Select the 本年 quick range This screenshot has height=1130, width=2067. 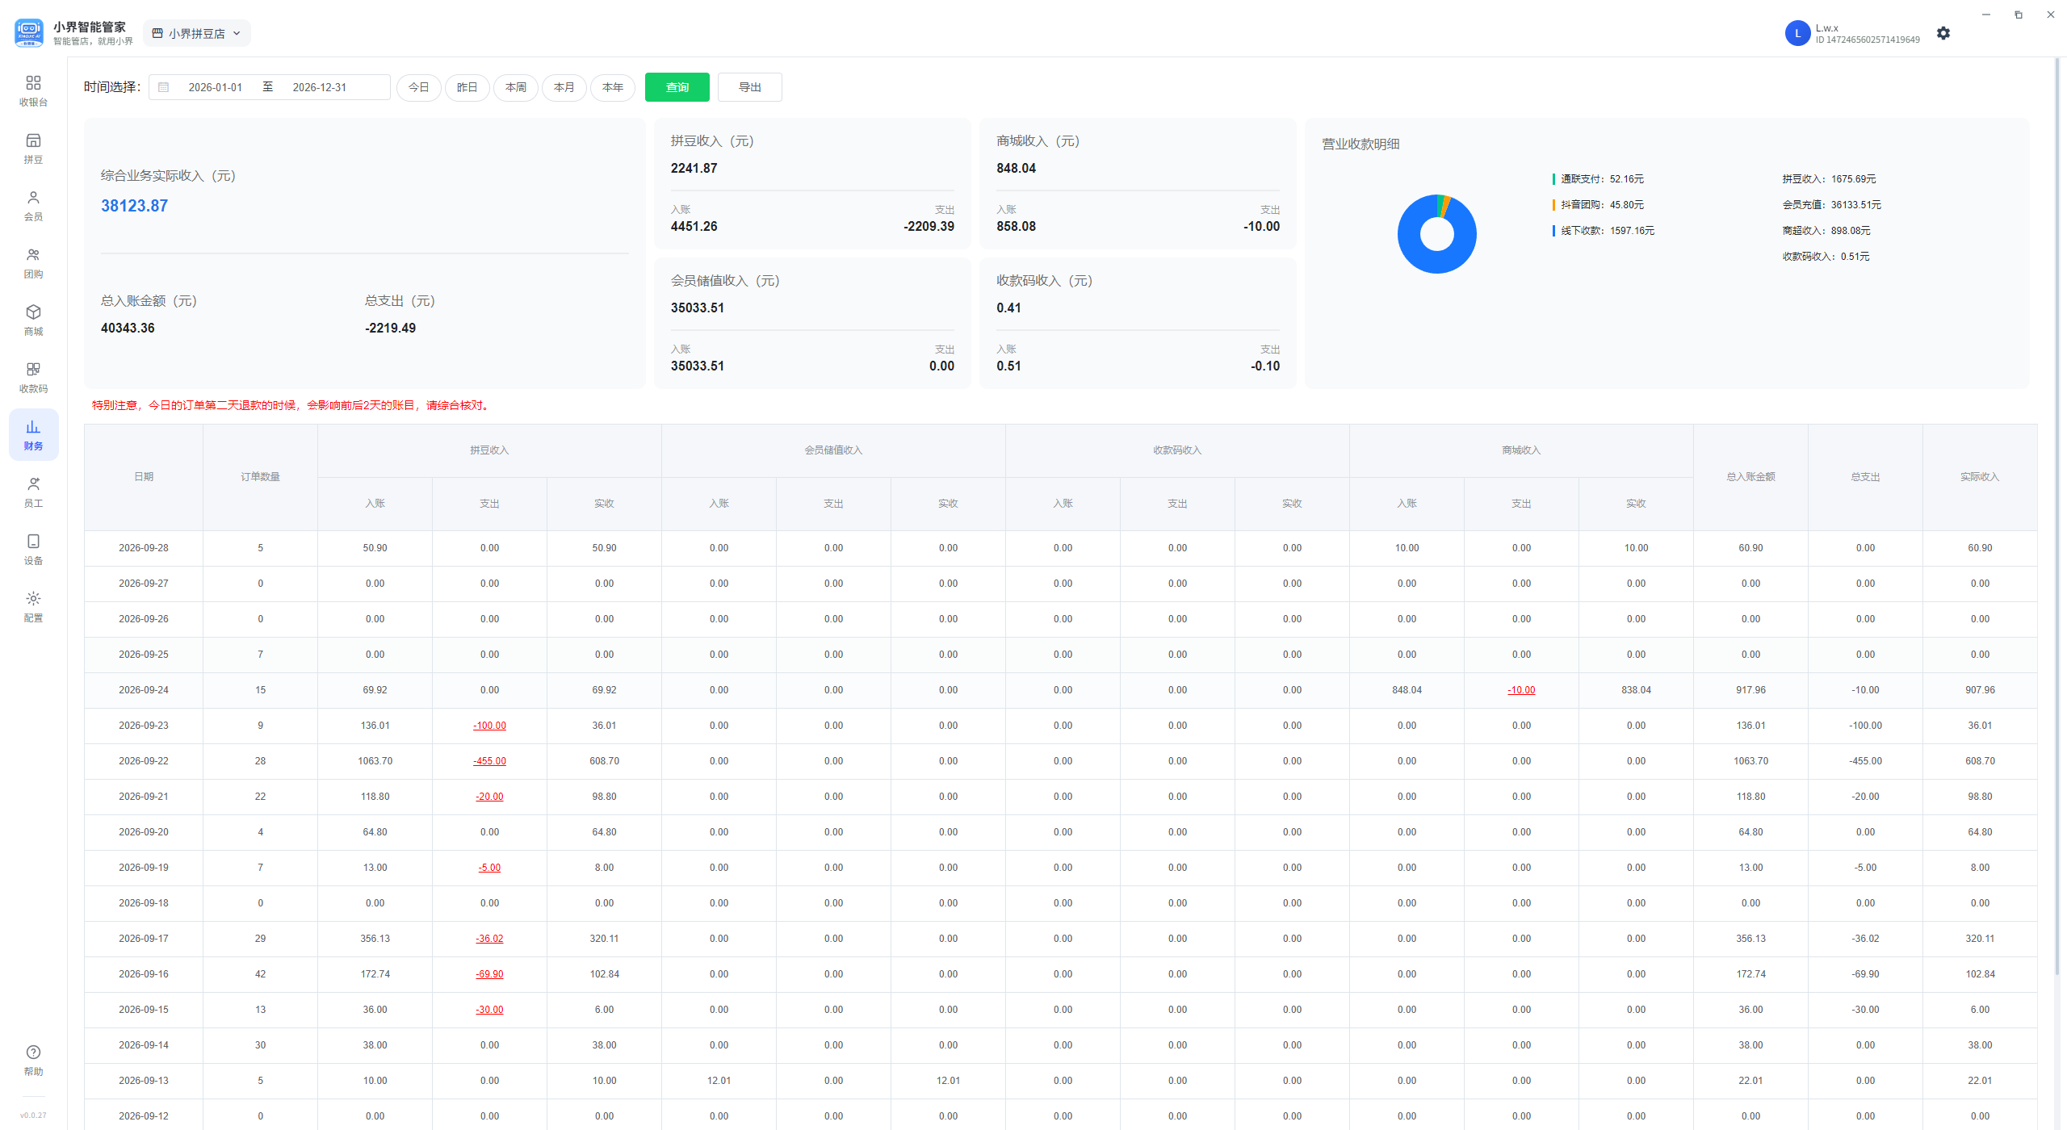pos(612,87)
